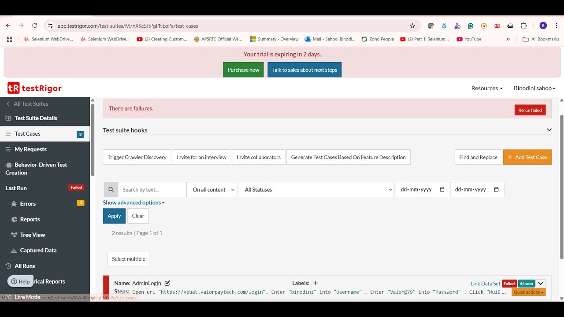
Task: Open the bookmarks apps grid icon
Action: (x=9, y=39)
